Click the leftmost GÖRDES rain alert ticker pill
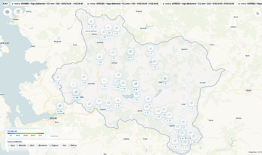262x155 pixels. point(47,4)
